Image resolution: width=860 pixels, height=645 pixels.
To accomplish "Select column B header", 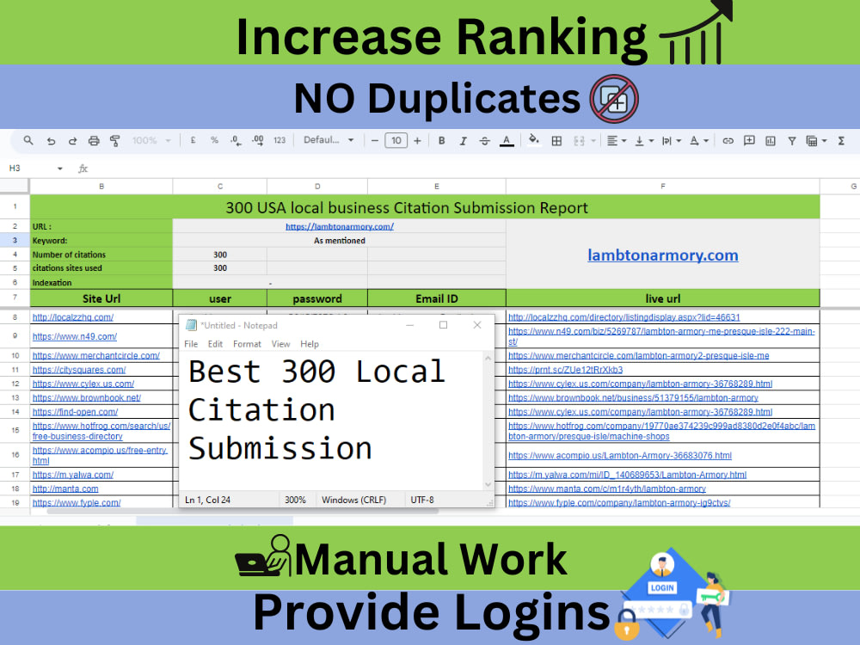I will click(x=101, y=187).
